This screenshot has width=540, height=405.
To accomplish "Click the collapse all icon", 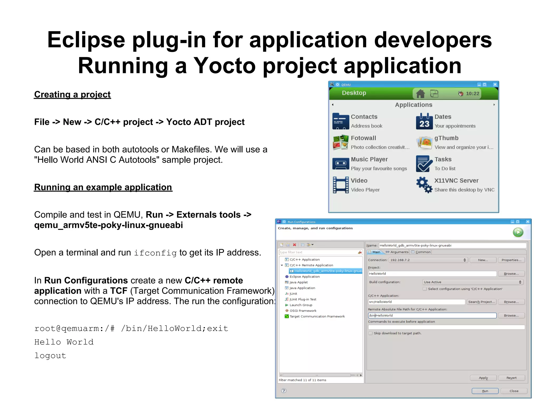I will pos(303,245).
